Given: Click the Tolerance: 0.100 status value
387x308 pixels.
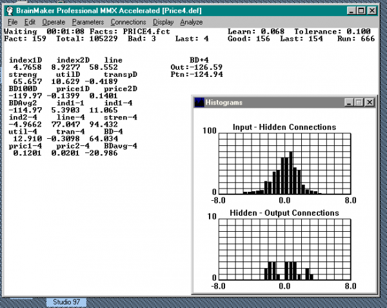Looking at the screenshot, I should tap(332, 32).
